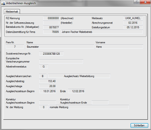Click empty Korrektur Ausgleichszeitraum-Ende field
151x130 pixels.
click(x=100, y=102)
